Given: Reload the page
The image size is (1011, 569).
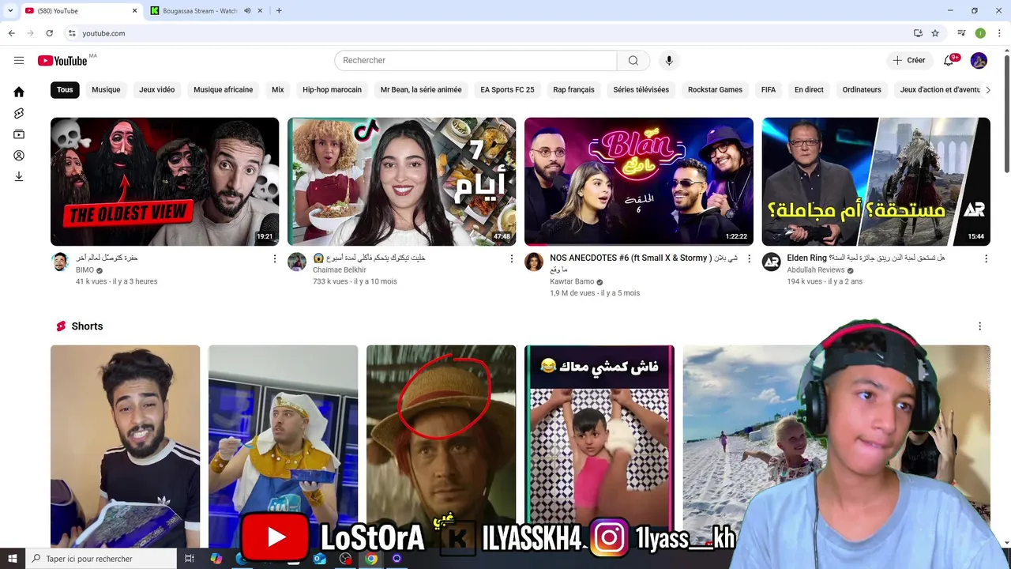Looking at the screenshot, I should coord(49,33).
